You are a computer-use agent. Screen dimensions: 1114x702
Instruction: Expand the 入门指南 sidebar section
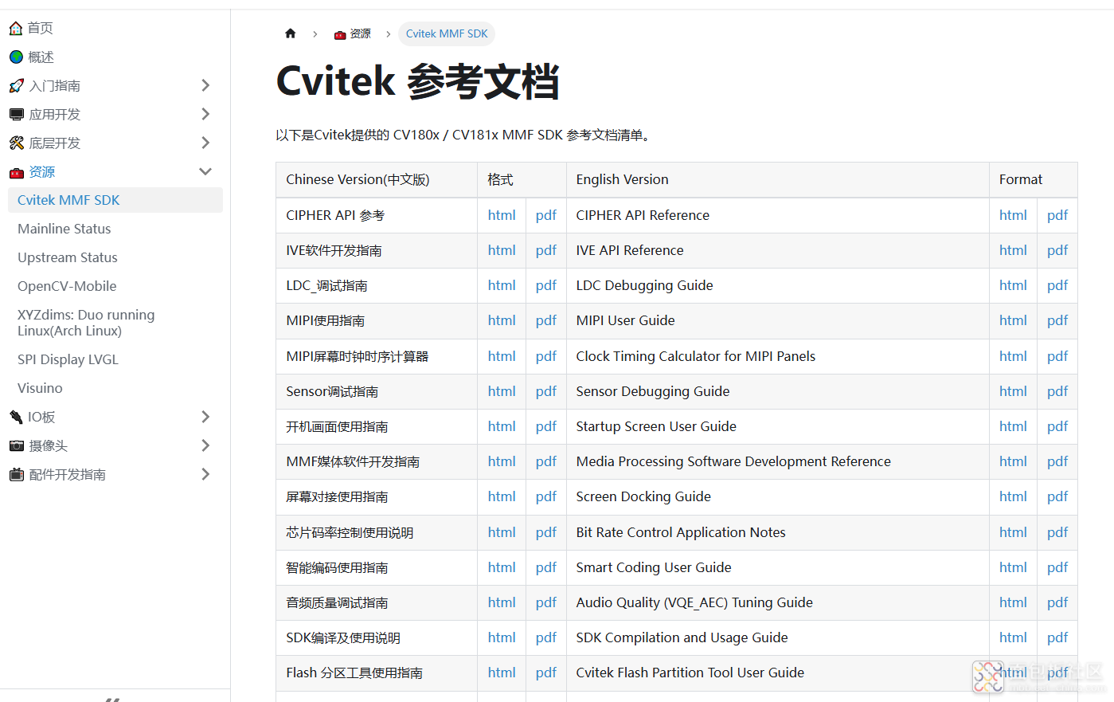coord(205,85)
